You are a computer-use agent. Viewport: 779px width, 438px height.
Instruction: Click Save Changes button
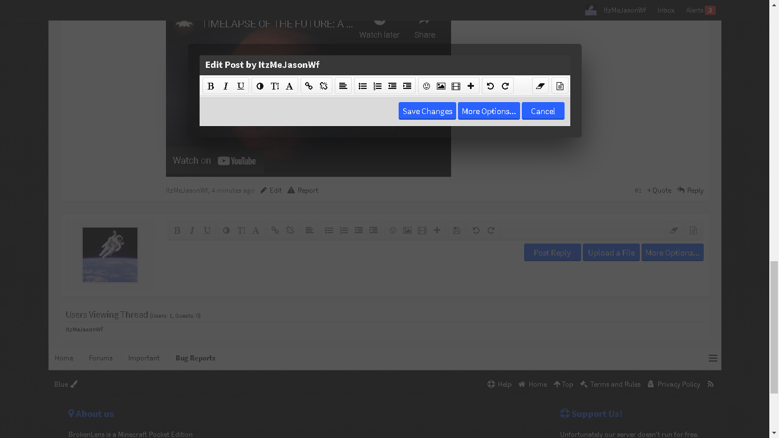pyautogui.click(x=427, y=111)
